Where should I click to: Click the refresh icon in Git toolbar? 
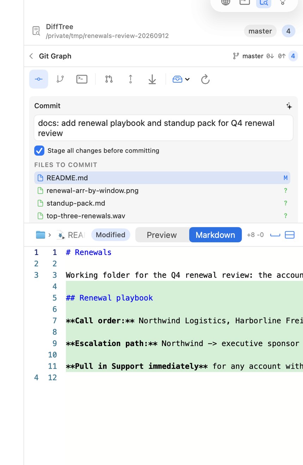pyautogui.click(x=205, y=79)
